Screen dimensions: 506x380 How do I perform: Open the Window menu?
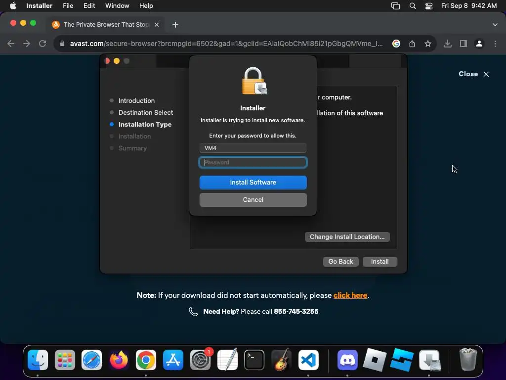tap(117, 6)
